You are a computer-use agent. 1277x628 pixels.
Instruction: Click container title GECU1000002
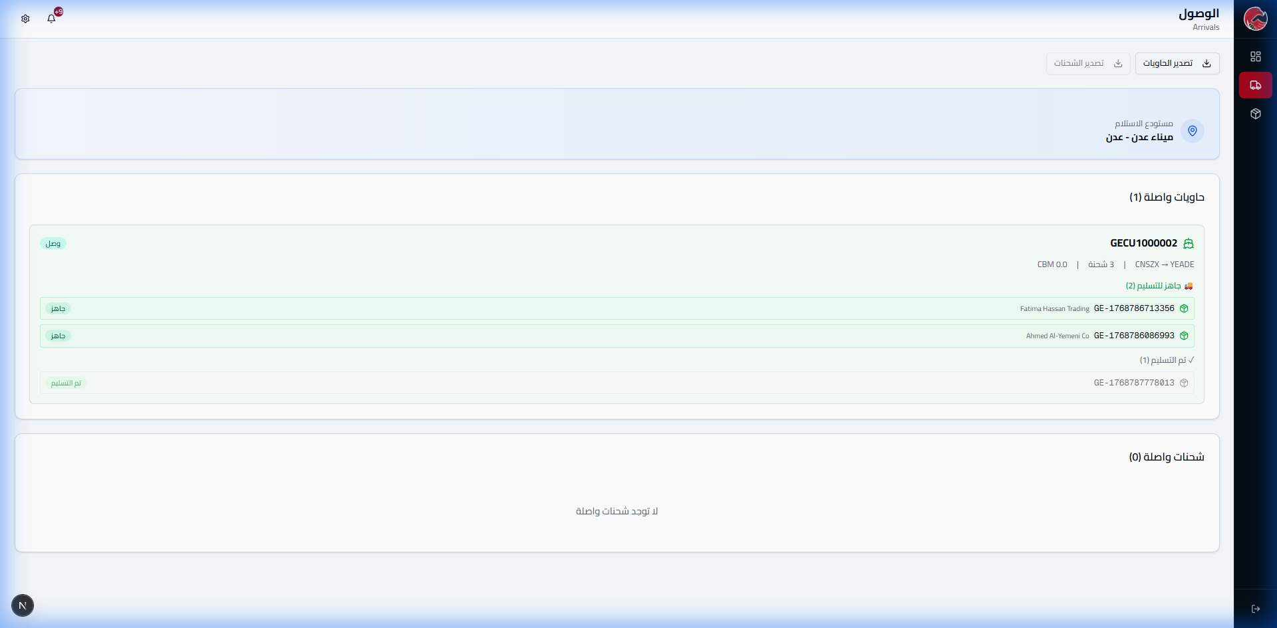pos(1143,243)
